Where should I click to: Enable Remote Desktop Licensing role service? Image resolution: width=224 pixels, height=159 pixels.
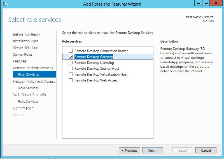(71, 63)
